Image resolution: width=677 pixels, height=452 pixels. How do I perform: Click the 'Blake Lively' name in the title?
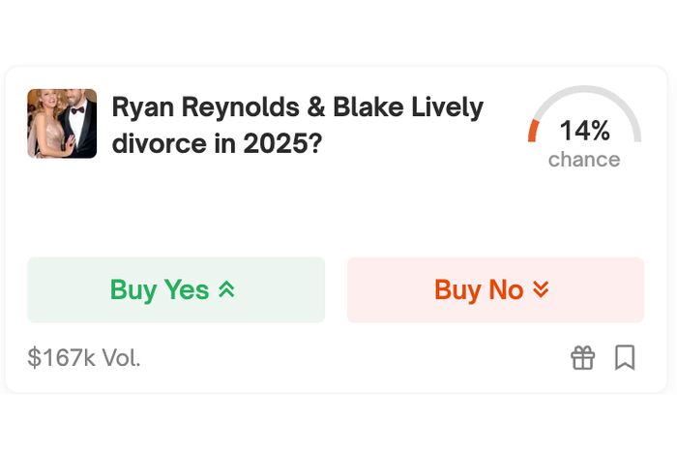[x=408, y=107]
